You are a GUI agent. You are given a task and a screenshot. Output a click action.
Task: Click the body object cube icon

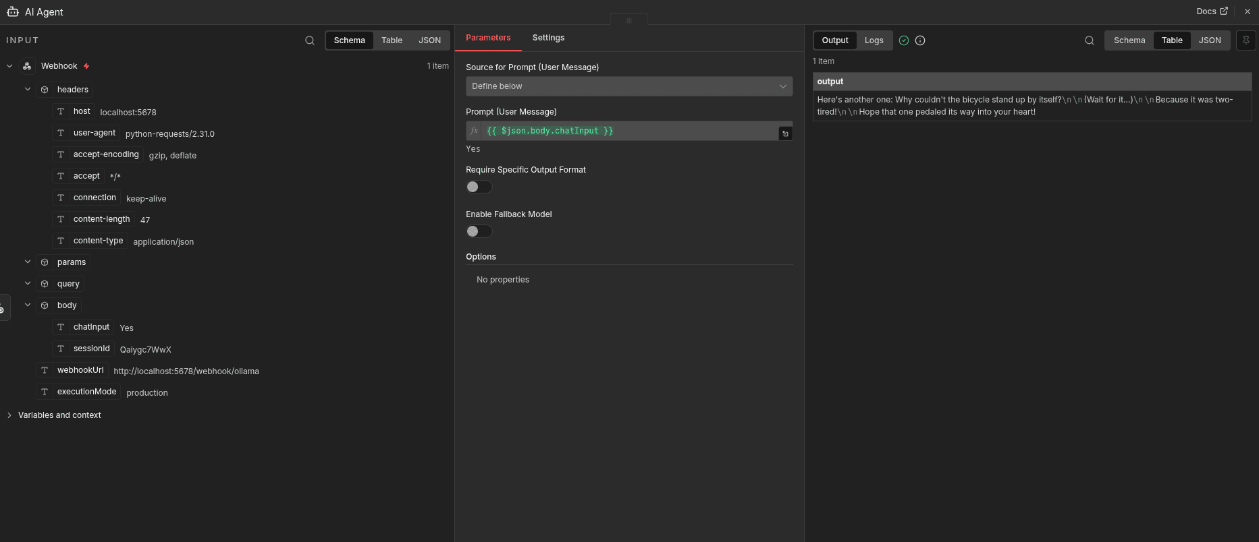click(x=45, y=305)
